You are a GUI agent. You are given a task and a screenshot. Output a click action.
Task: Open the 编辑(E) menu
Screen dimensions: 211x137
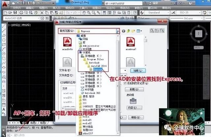pyautogui.click(x=30, y=8)
